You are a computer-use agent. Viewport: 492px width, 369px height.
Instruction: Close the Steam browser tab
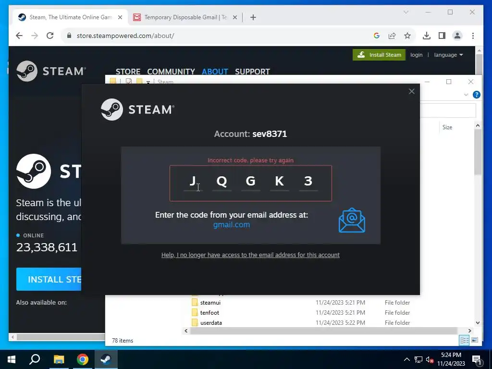(120, 17)
